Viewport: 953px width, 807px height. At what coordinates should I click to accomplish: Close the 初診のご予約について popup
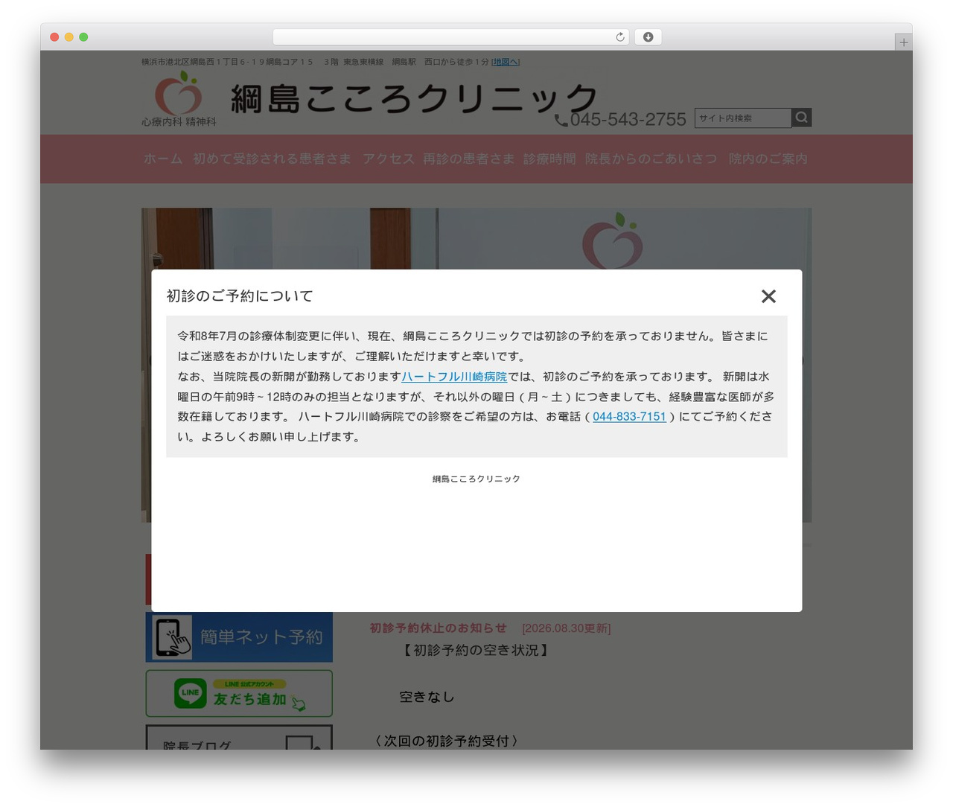click(x=768, y=296)
